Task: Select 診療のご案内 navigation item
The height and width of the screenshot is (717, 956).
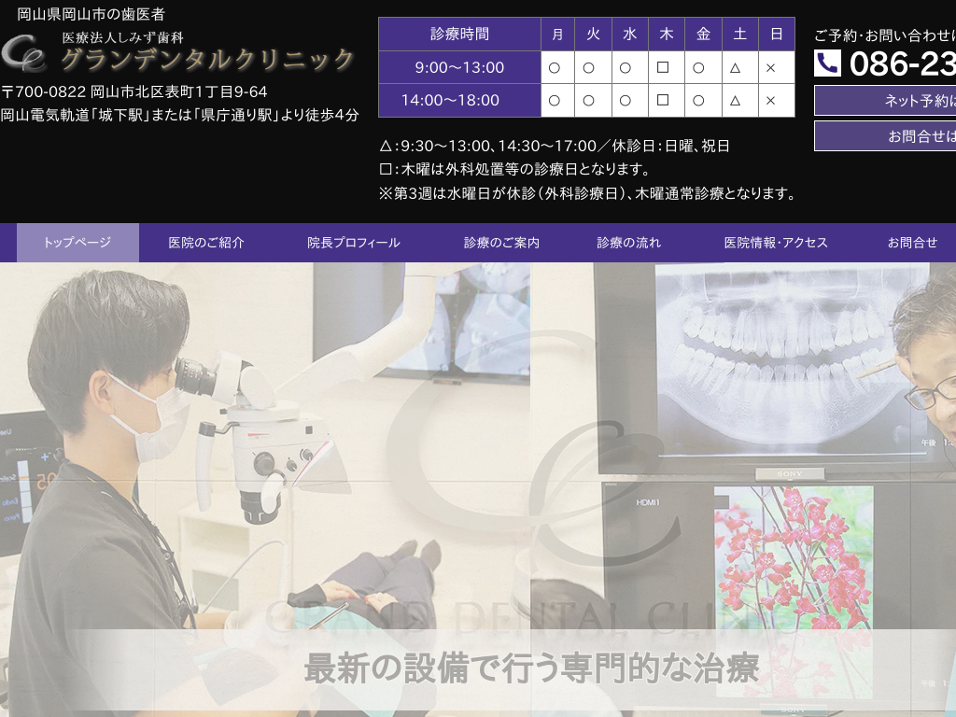Action: tap(501, 243)
